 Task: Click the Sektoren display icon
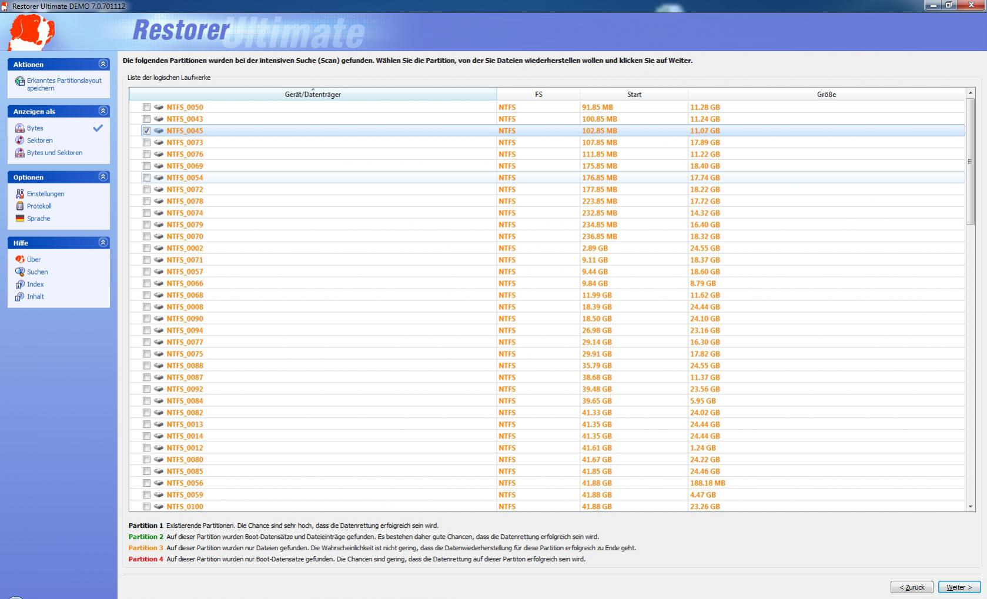(x=20, y=140)
